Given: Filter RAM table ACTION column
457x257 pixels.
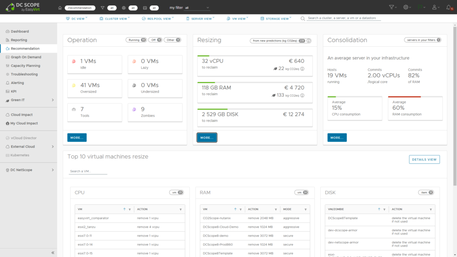Looking at the screenshot, I should point(276,210).
